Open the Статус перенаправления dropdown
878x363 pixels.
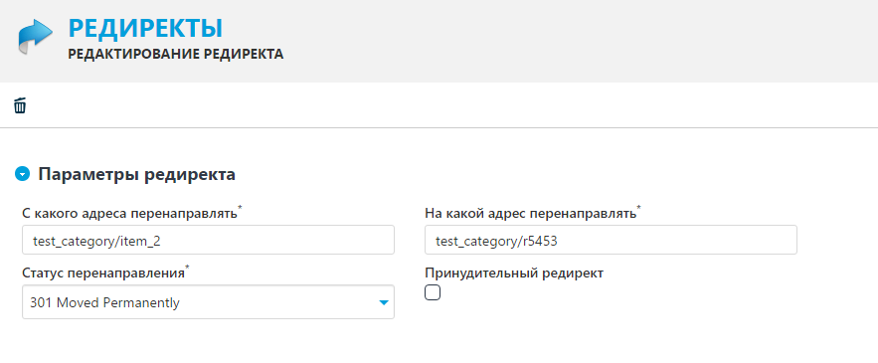point(208,302)
